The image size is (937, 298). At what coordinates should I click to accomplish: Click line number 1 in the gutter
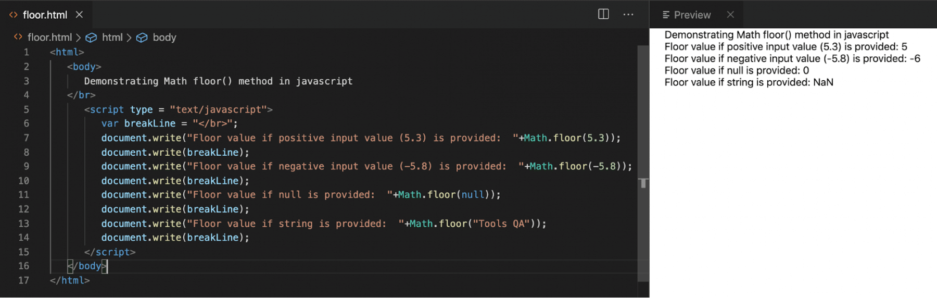point(26,52)
